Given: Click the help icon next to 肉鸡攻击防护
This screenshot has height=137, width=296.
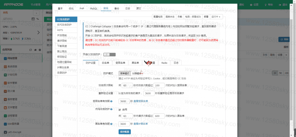Looking at the screenshot, I should pos(111,109).
